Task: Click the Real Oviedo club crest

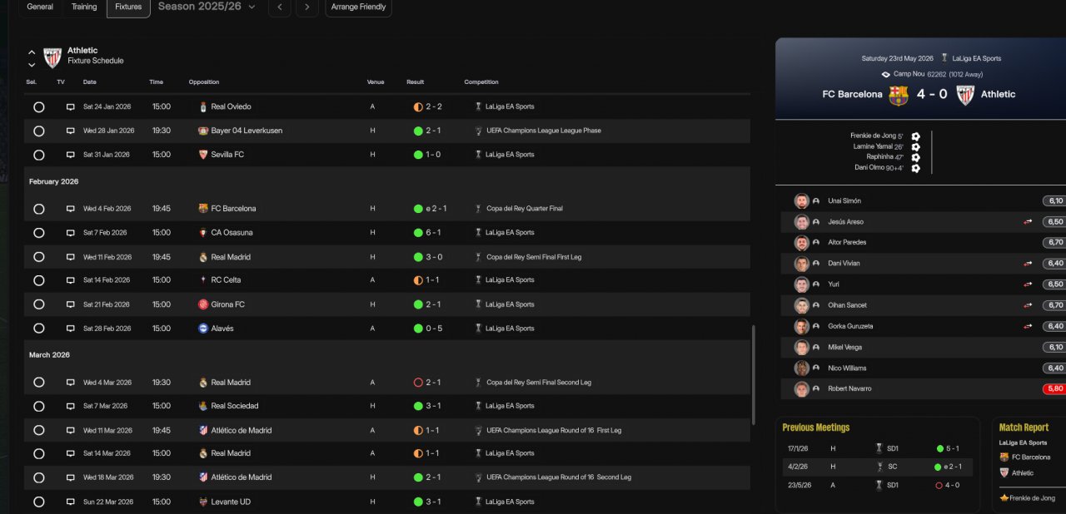Action: pyautogui.click(x=203, y=107)
